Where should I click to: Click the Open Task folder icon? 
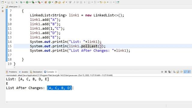click(60, 2)
